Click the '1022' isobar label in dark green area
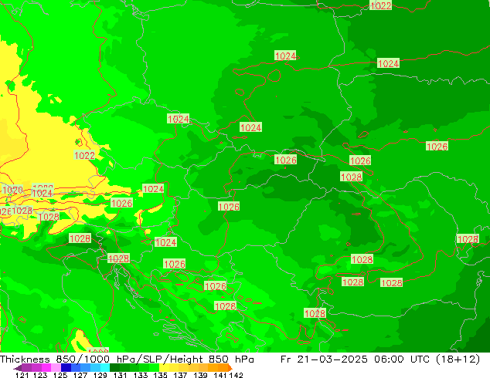The height and width of the screenshot is (378, 490). tap(380, 5)
